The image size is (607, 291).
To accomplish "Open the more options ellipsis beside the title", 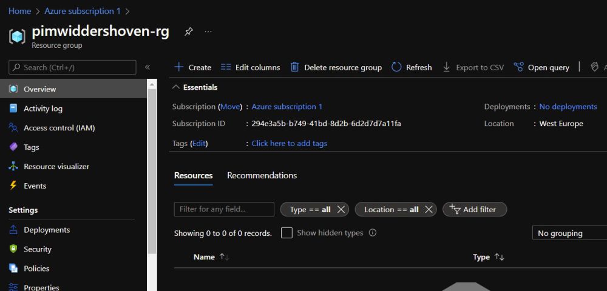I will (x=208, y=32).
